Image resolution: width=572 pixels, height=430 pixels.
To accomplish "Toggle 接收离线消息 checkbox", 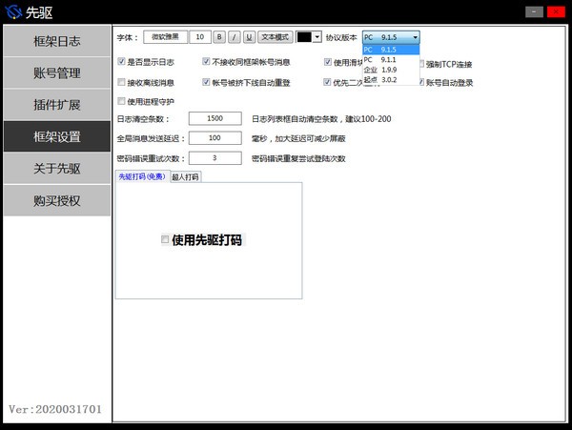I will point(121,83).
